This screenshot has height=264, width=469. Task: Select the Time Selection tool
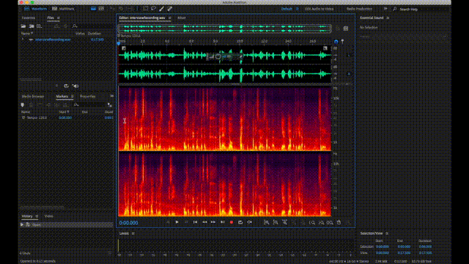tap(137, 9)
